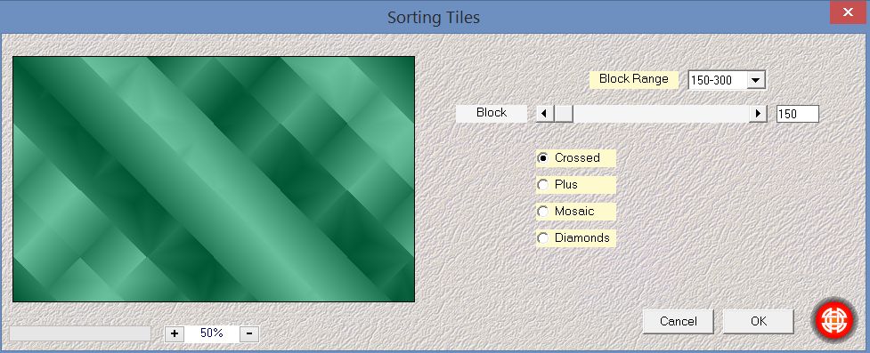This screenshot has width=870, height=353.
Task: Click the 50% zoom level display
Action: (212, 333)
